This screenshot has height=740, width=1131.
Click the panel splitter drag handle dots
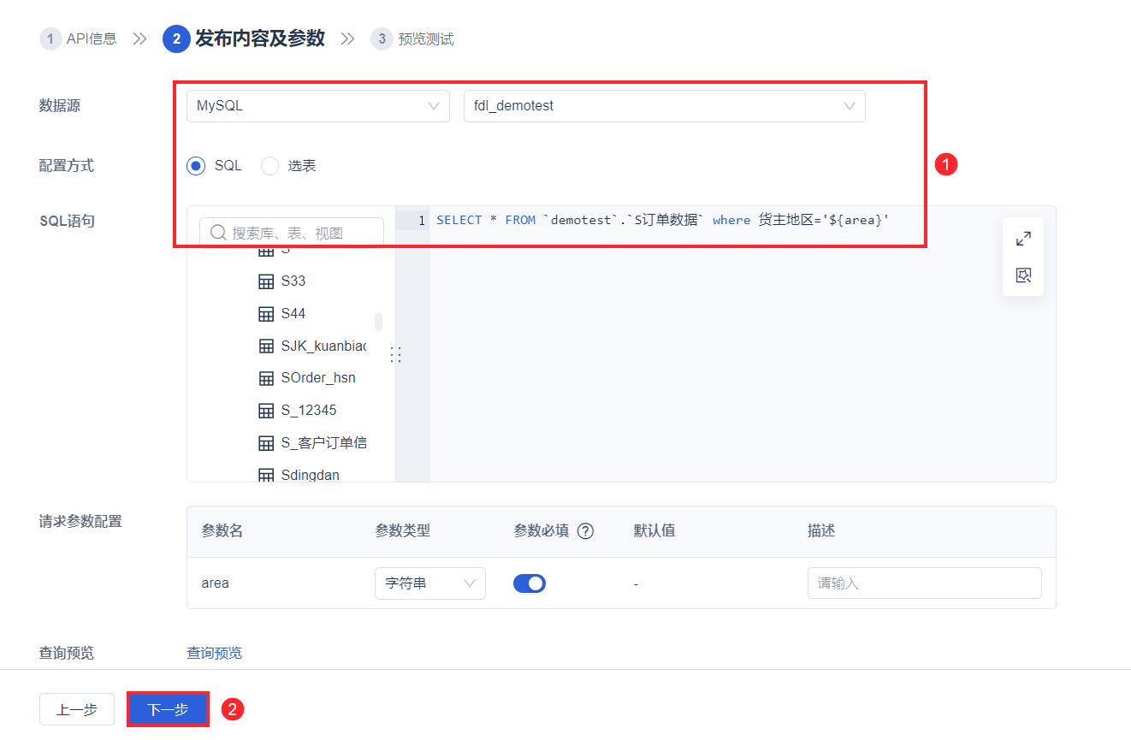coord(395,354)
